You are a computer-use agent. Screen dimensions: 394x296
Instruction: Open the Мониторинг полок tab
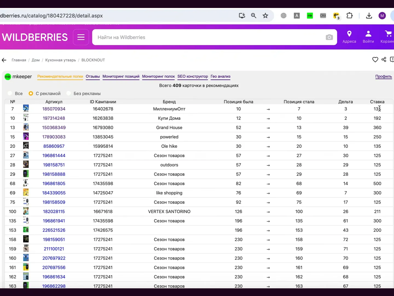pyautogui.click(x=158, y=76)
